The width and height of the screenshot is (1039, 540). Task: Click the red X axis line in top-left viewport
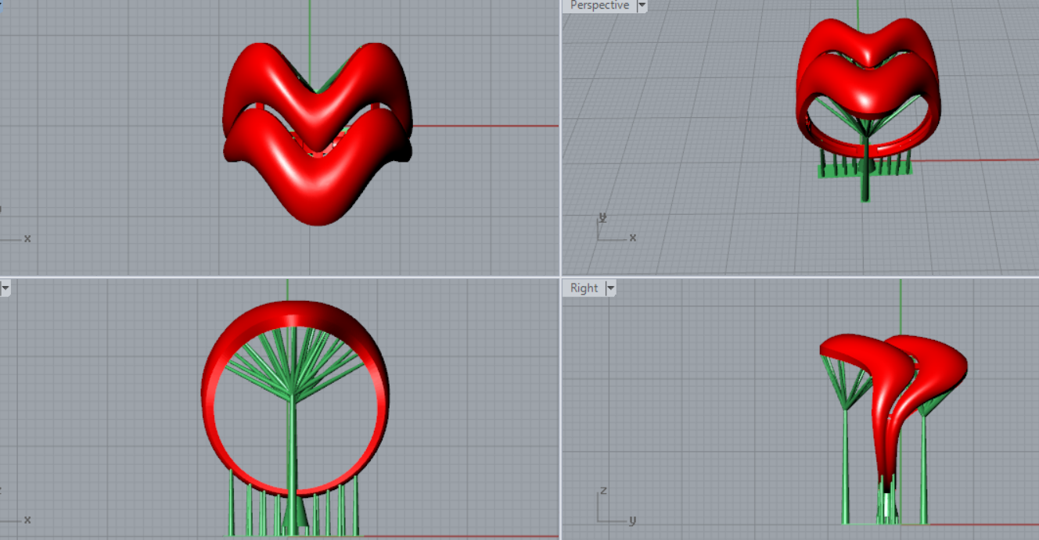click(485, 126)
